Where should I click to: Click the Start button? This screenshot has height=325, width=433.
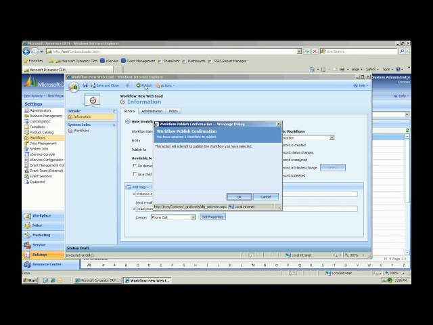[30, 280]
